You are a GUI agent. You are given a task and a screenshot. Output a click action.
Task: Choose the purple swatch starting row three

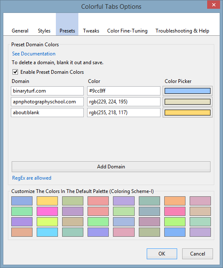tap(22, 222)
